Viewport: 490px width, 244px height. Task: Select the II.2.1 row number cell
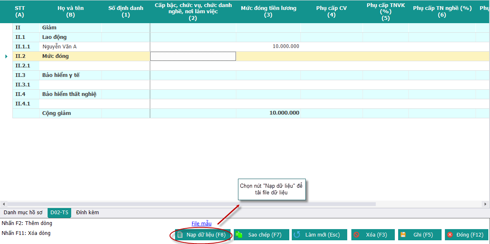(26, 66)
